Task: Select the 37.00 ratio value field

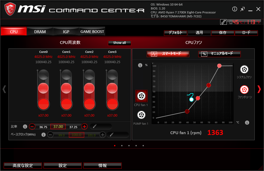Action: coord(58,127)
